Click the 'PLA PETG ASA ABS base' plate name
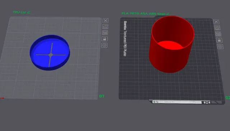 tap(143, 14)
